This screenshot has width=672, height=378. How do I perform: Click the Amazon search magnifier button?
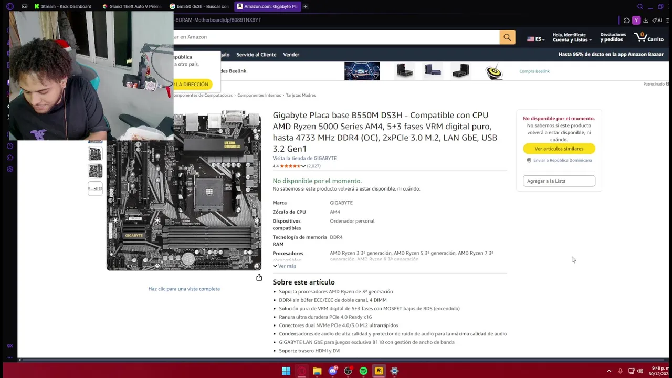[x=507, y=37]
